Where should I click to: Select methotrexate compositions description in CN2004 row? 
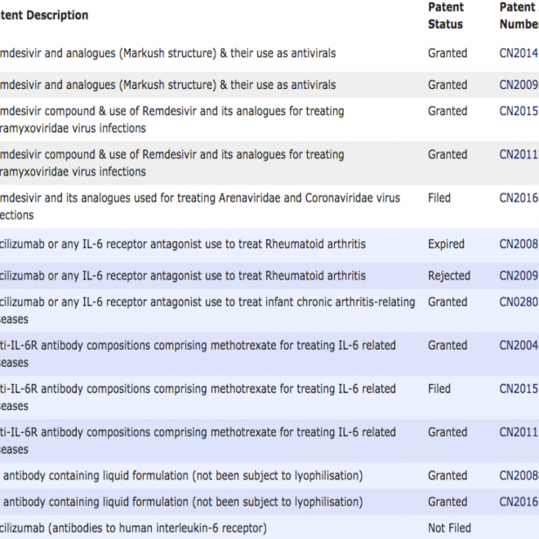[198, 354]
